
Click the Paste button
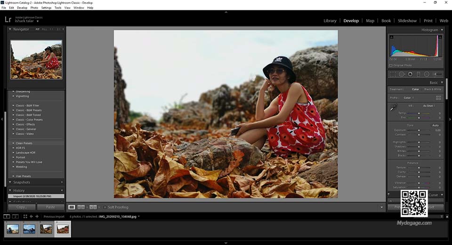(x=50, y=207)
